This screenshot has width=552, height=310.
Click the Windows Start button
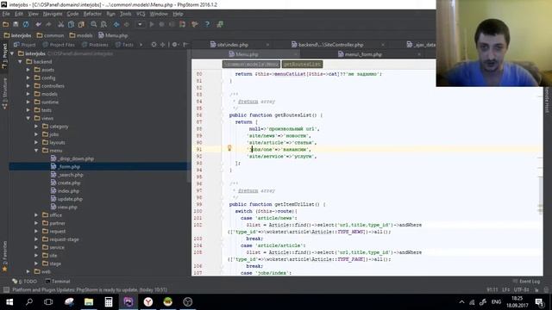[9, 302]
